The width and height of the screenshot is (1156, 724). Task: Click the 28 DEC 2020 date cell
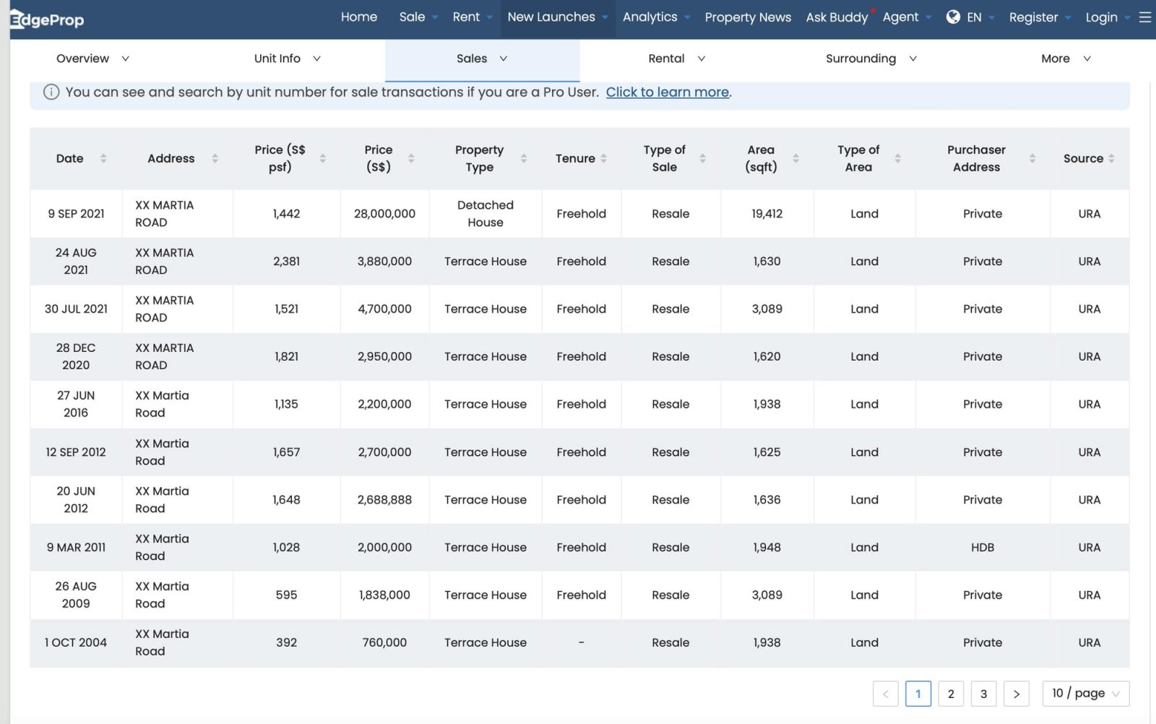point(76,357)
